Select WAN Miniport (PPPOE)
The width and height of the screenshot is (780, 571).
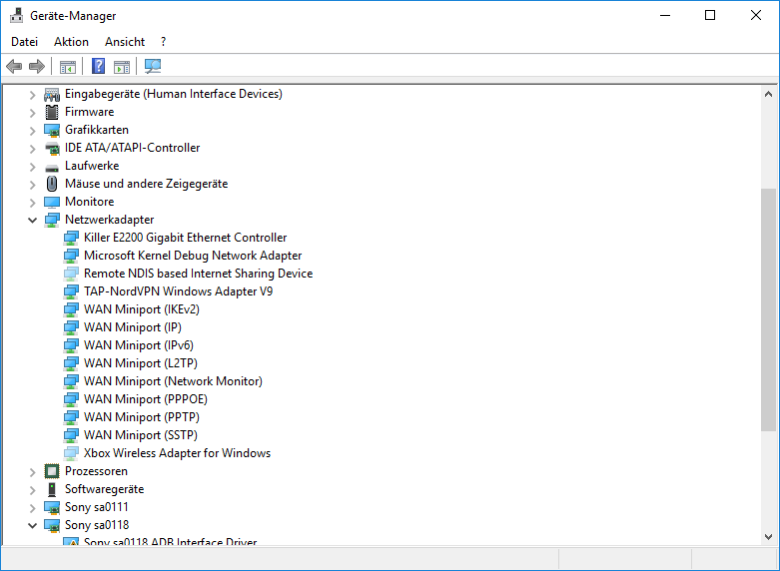coord(145,399)
